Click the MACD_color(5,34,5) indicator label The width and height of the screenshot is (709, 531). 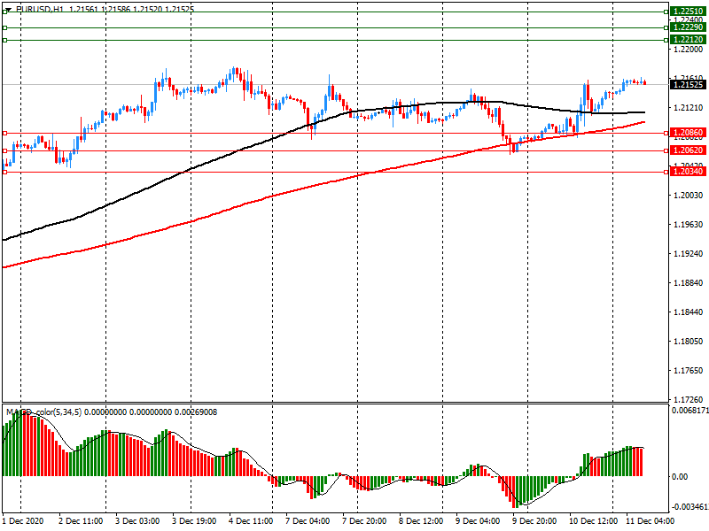point(43,412)
